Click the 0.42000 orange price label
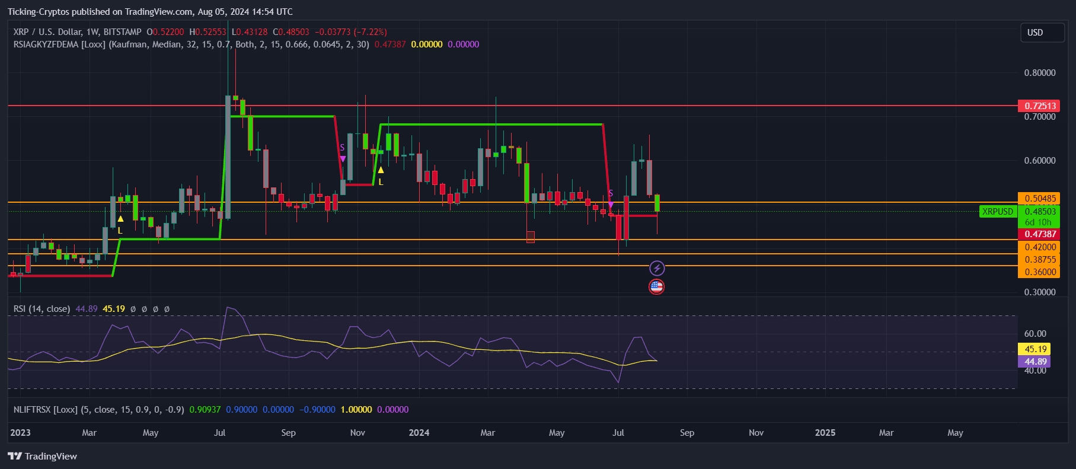The height and width of the screenshot is (469, 1076). [x=1039, y=247]
